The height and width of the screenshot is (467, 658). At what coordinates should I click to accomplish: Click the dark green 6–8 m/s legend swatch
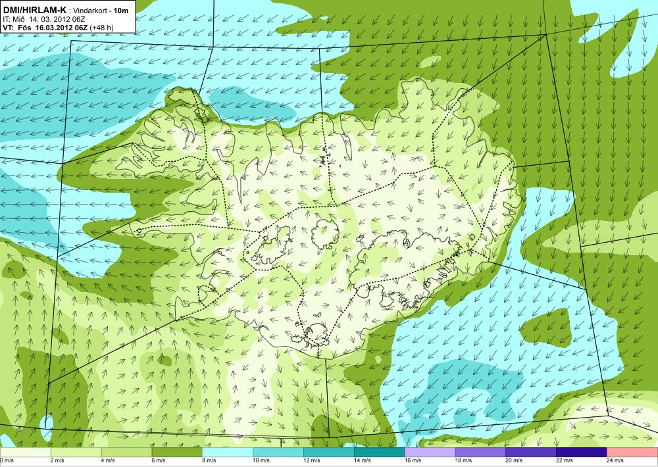(177, 452)
